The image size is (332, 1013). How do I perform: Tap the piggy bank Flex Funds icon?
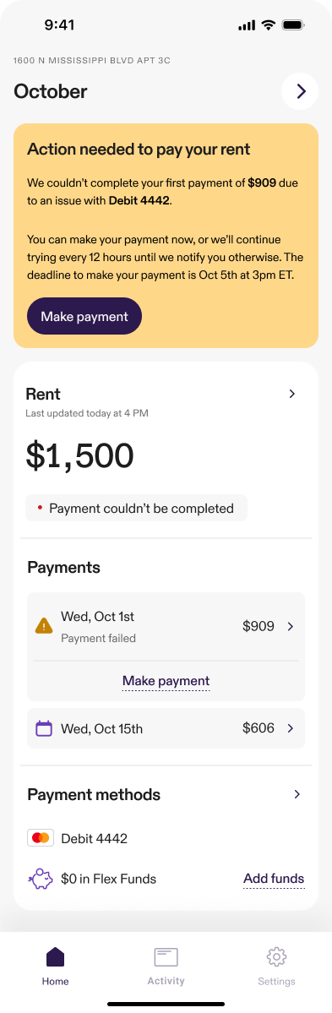pos(41,879)
